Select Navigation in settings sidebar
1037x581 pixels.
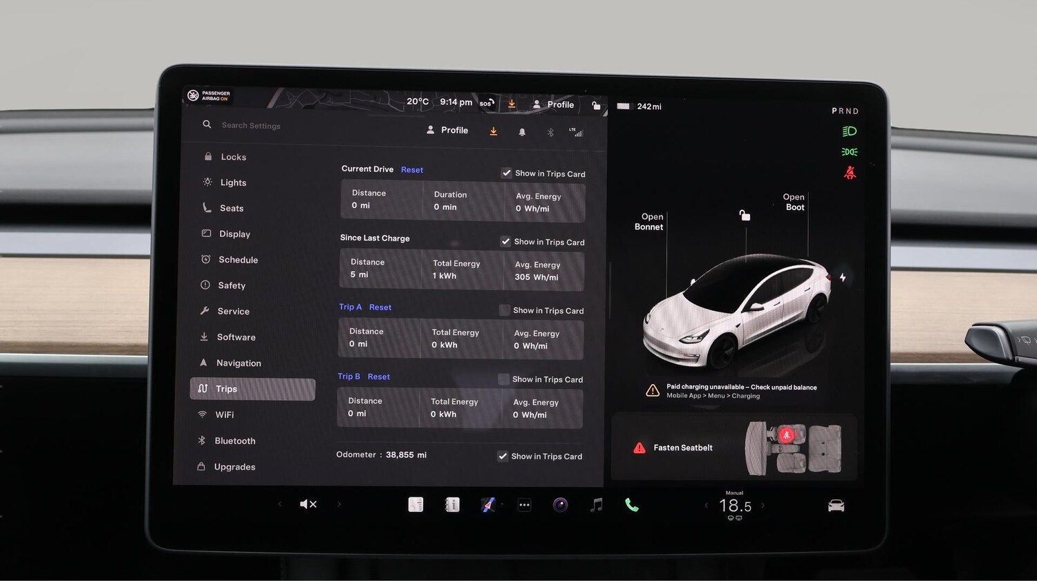[x=231, y=363]
